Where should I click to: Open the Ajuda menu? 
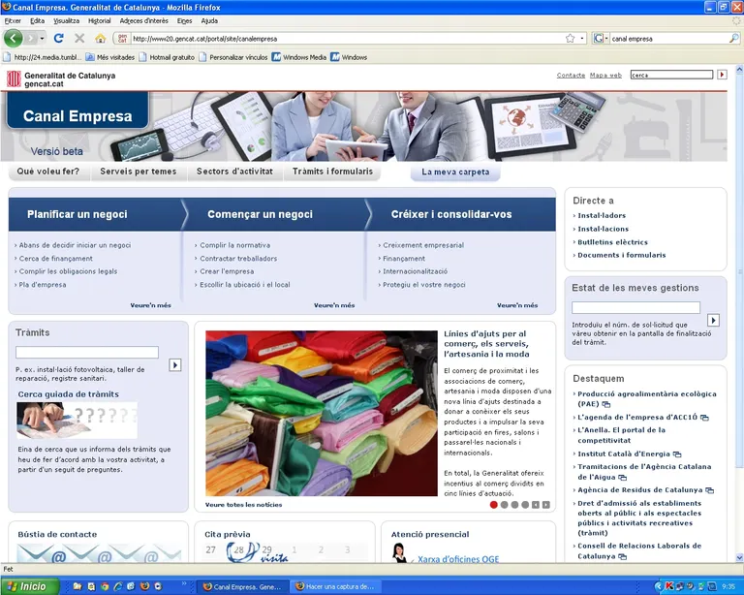209,21
